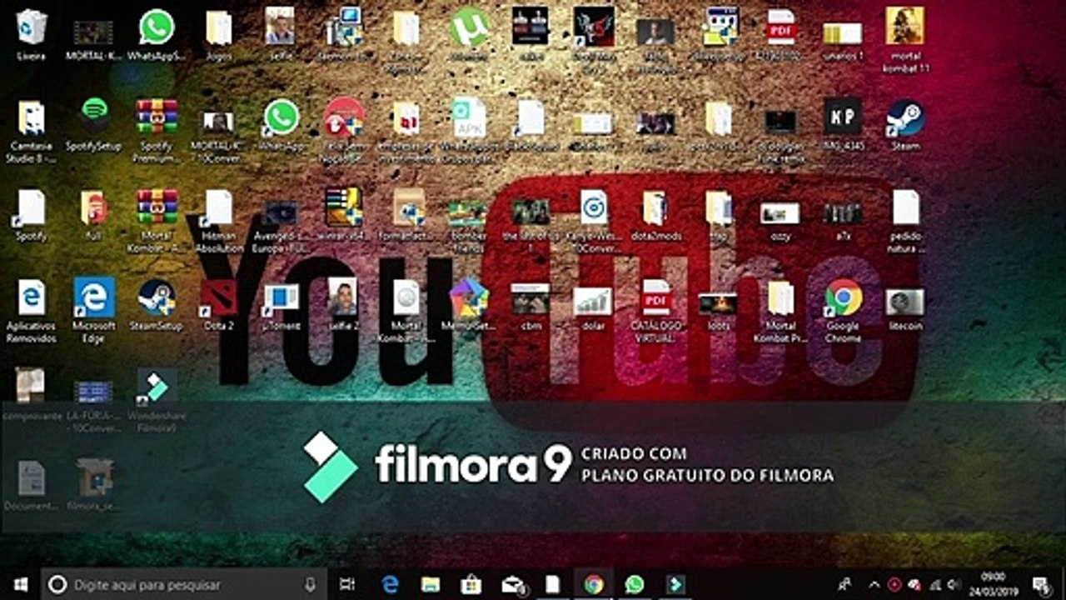Image resolution: width=1066 pixels, height=600 pixels.
Task: Open the SpotifySetup installer icon
Action: click(x=93, y=124)
